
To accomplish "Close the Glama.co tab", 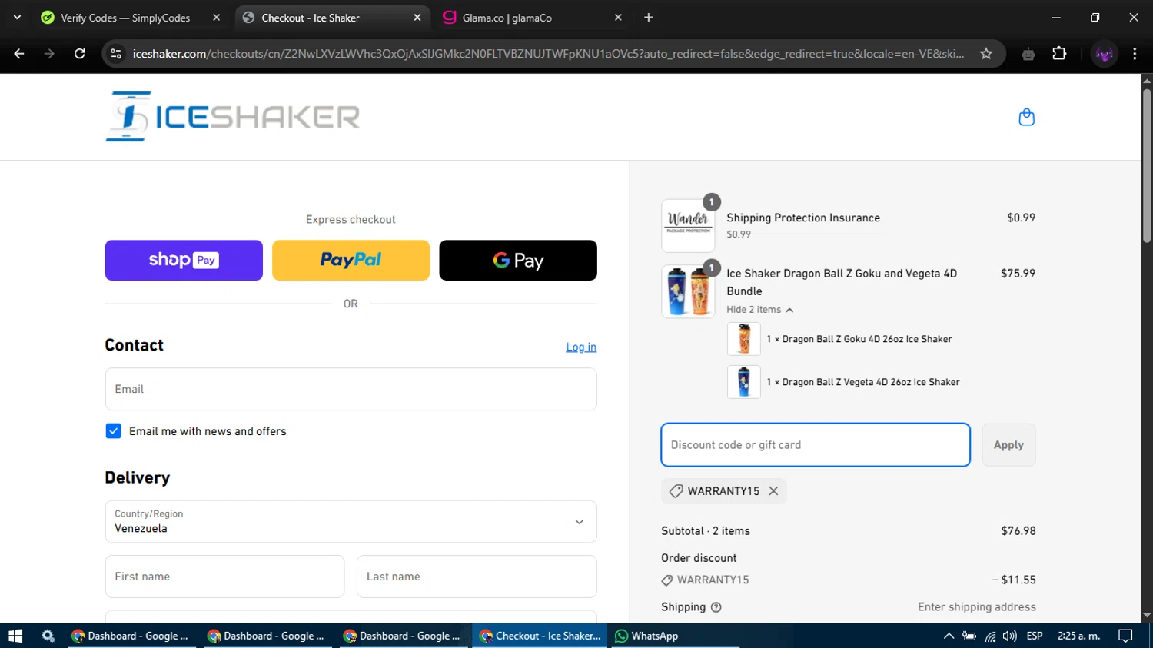I will 618,18.
